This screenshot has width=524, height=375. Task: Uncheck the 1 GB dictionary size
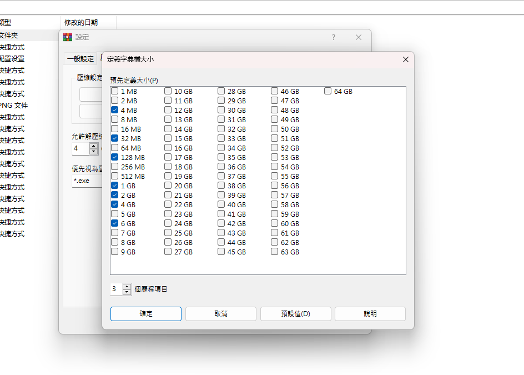click(x=114, y=186)
